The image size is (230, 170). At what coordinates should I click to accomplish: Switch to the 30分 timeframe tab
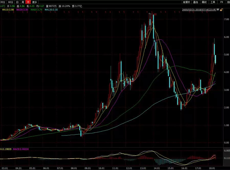[x=3, y=2]
